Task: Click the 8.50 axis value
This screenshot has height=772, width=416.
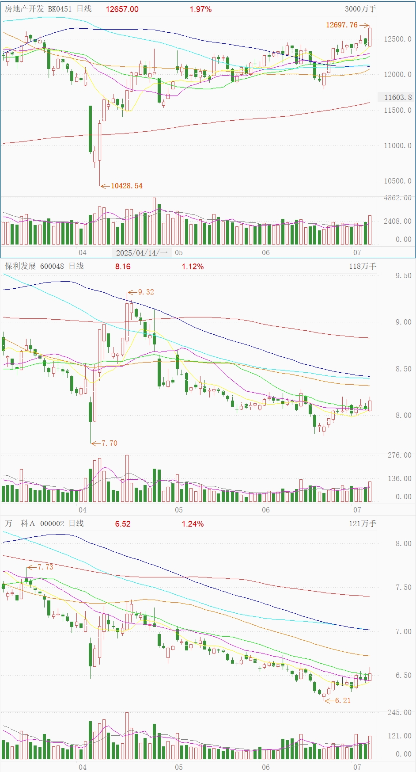Action: [403, 369]
